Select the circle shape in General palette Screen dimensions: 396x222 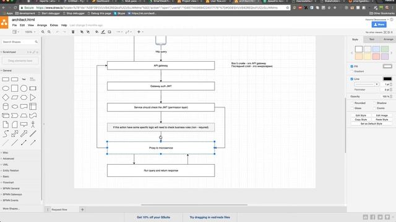[x=24, y=88]
